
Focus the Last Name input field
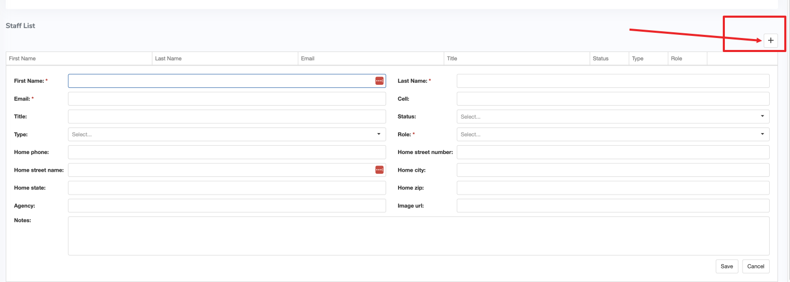tap(613, 81)
